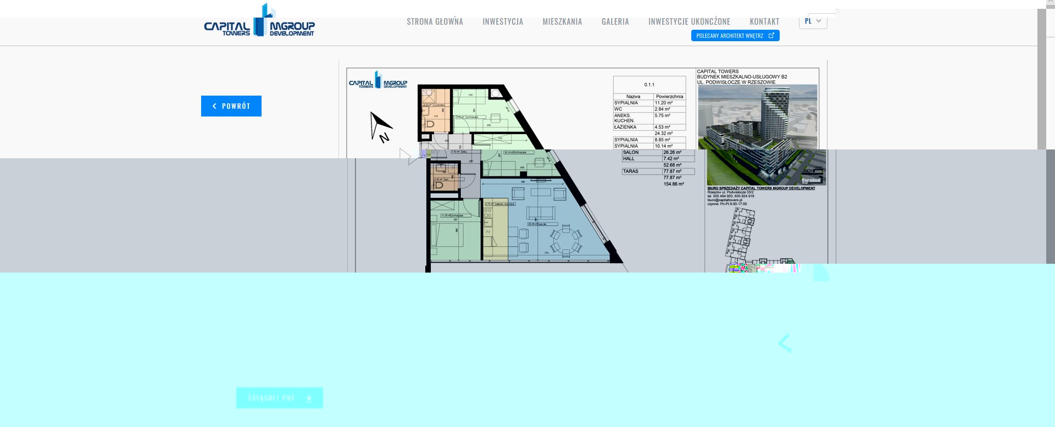The height and width of the screenshot is (427, 1055).
Task: Click the tower building render thumbnail
Action: [x=757, y=117]
